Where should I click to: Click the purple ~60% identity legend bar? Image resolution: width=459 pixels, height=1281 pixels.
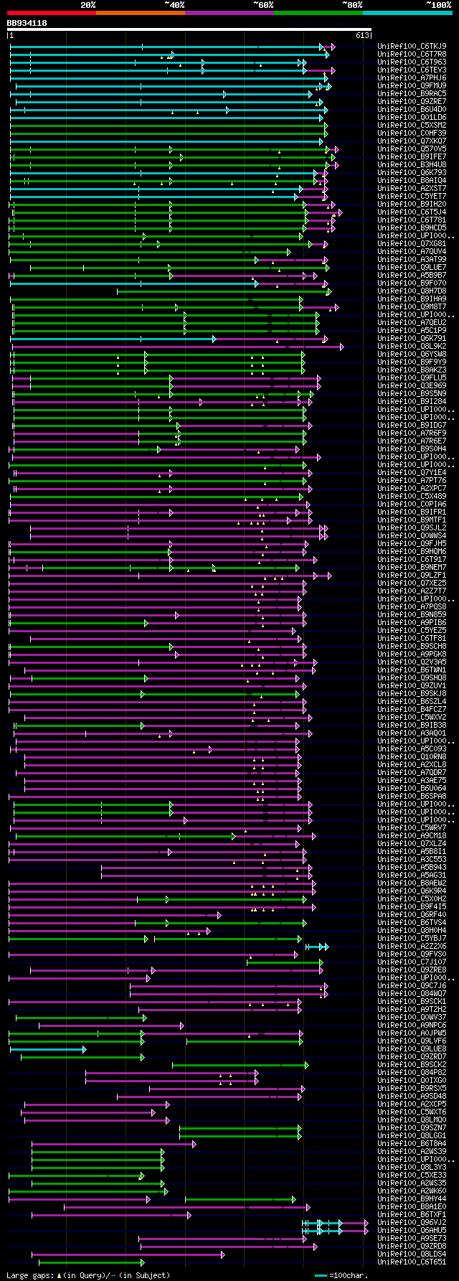pos(229,13)
